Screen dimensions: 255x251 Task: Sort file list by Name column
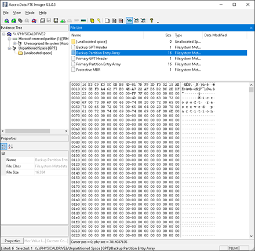click(x=107, y=35)
